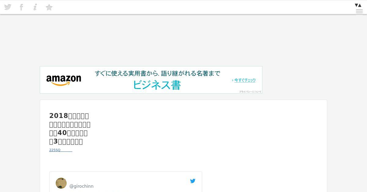The image size is (367, 192).
Task: Click the @girochinn avatar in the tweet
Action: click(x=61, y=183)
